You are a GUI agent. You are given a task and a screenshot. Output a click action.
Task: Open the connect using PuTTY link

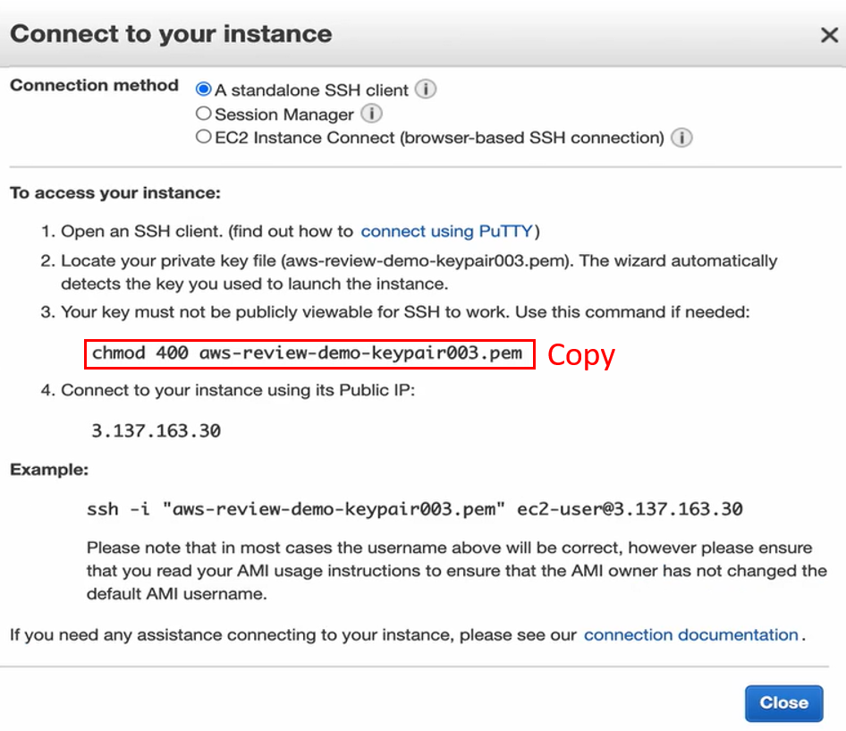[x=446, y=231]
